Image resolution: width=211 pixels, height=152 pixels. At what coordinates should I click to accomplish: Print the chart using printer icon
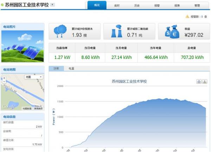(199, 81)
